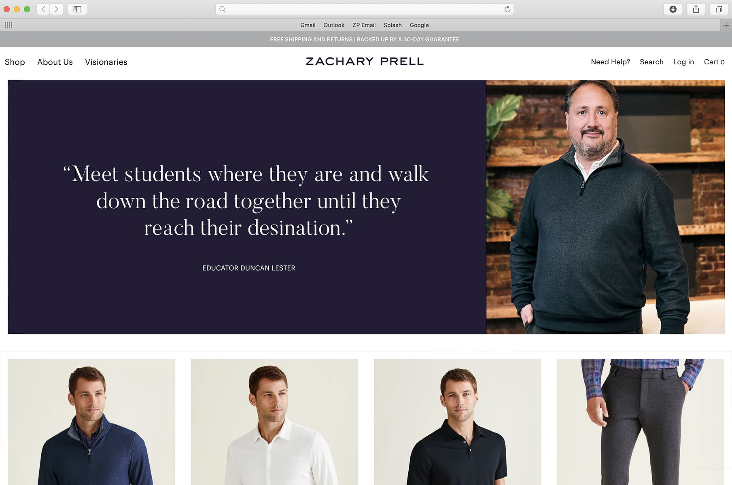This screenshot has height=485, width=732.
Task: Open the Safari downloads icon
Action: point(673,9)
